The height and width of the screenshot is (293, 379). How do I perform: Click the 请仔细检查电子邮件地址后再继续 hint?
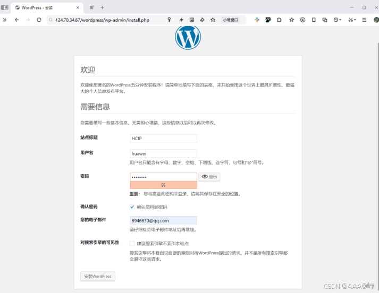[163, 230]
